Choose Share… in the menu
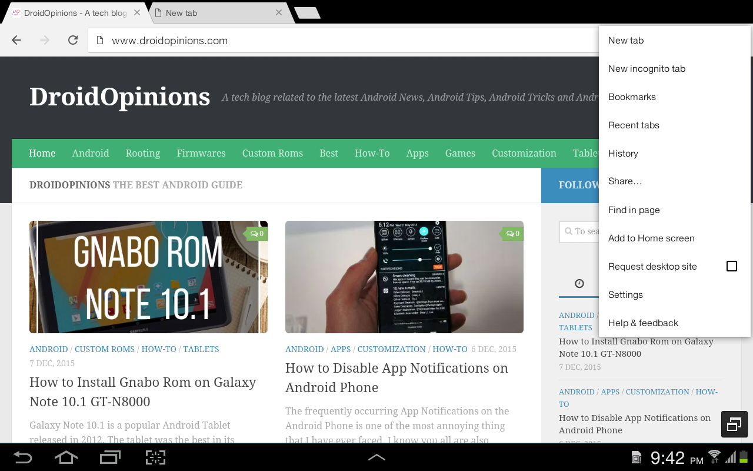 point(675,181)
